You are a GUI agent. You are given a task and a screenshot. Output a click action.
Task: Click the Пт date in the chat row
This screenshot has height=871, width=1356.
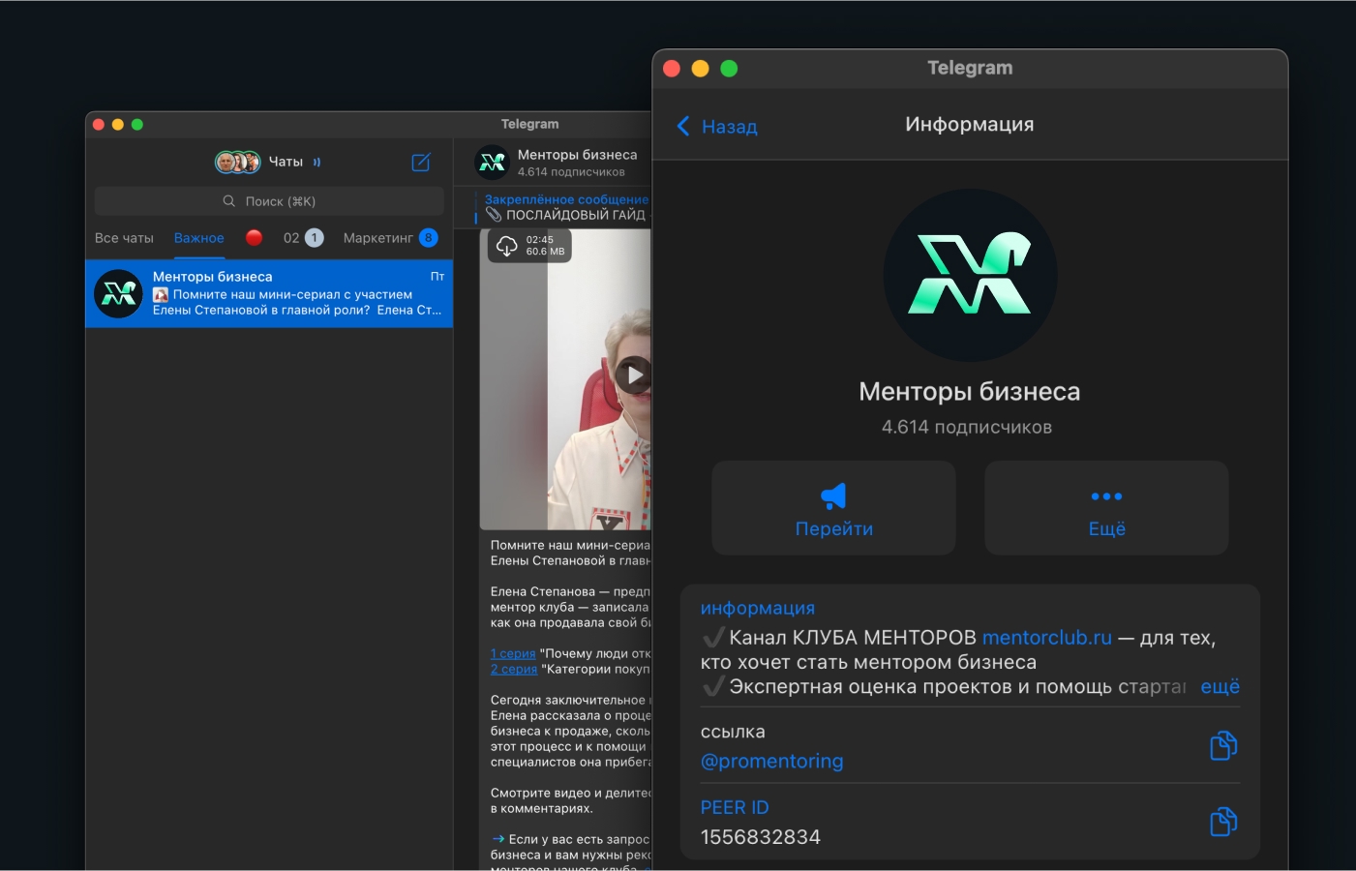click(x=437, y=277)
